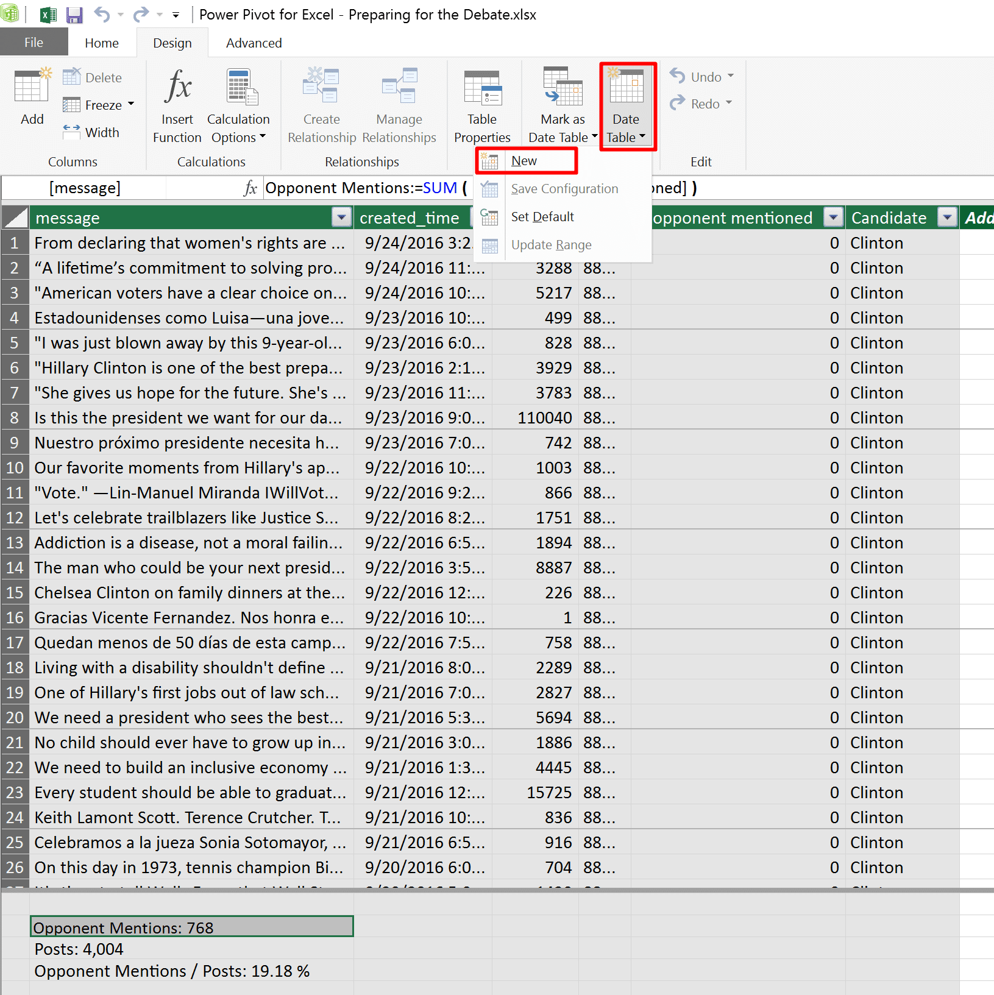Select the Posts: 4,004 measure cell
The height and width of the screenshot is (995, 994).
pyautogui.click(x=191, y=949)
